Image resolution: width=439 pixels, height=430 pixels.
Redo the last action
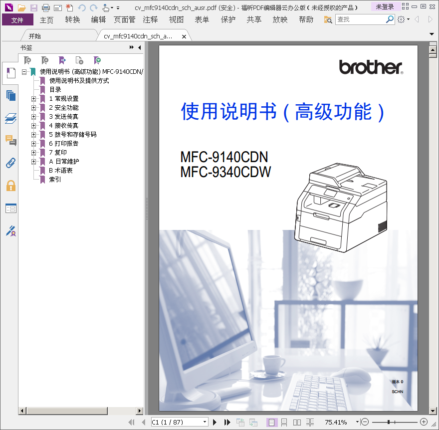pos(93,7)
